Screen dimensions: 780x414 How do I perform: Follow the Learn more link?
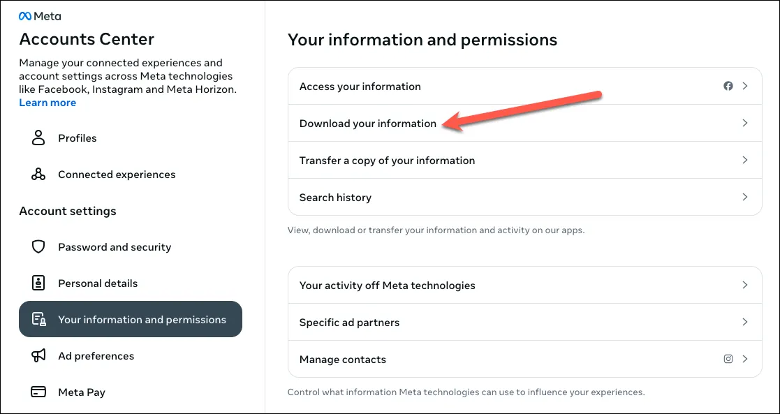point(47,103)
